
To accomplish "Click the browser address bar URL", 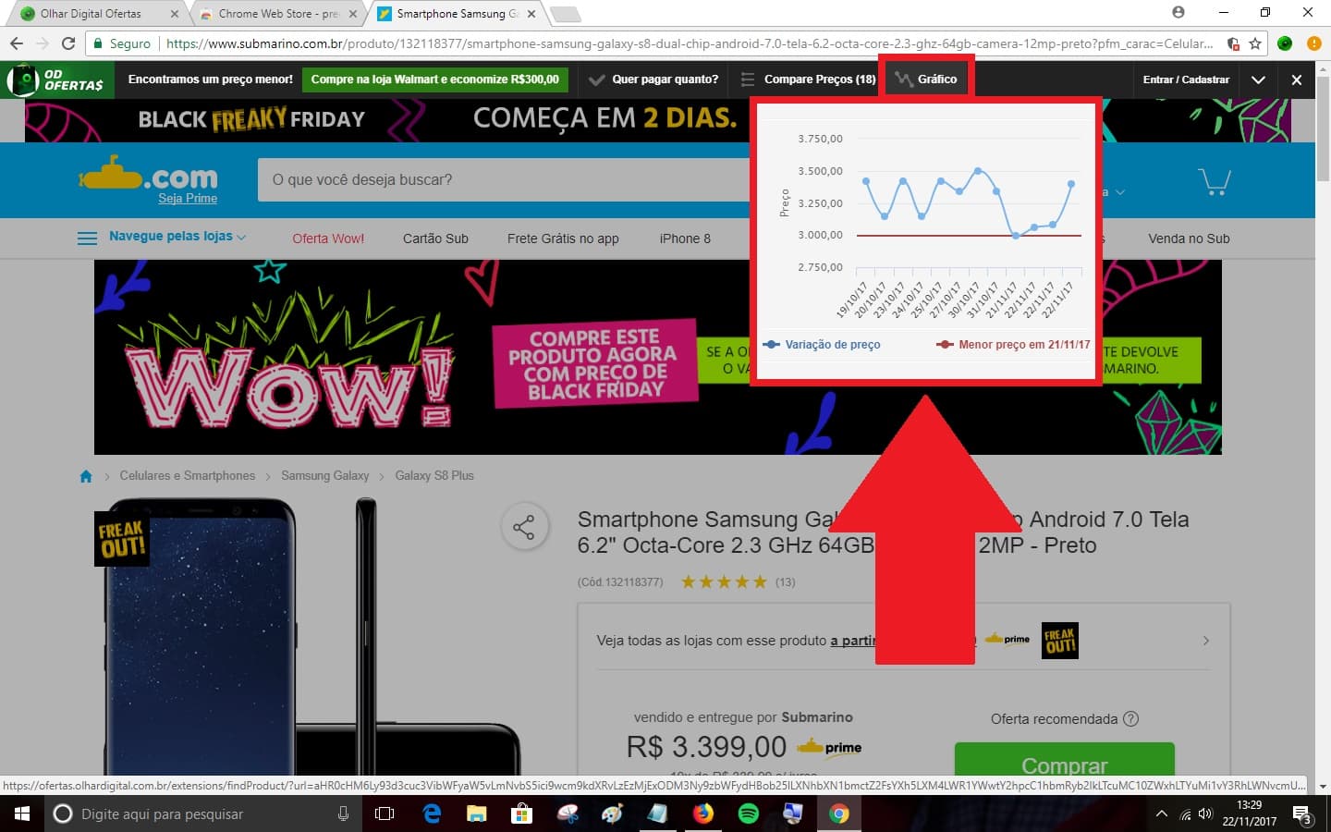I will coord(690,43).
